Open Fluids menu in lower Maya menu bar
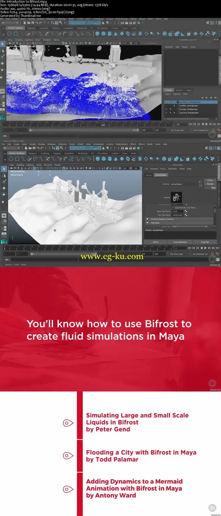Screen dimensions: 221x516 point(72,144)
